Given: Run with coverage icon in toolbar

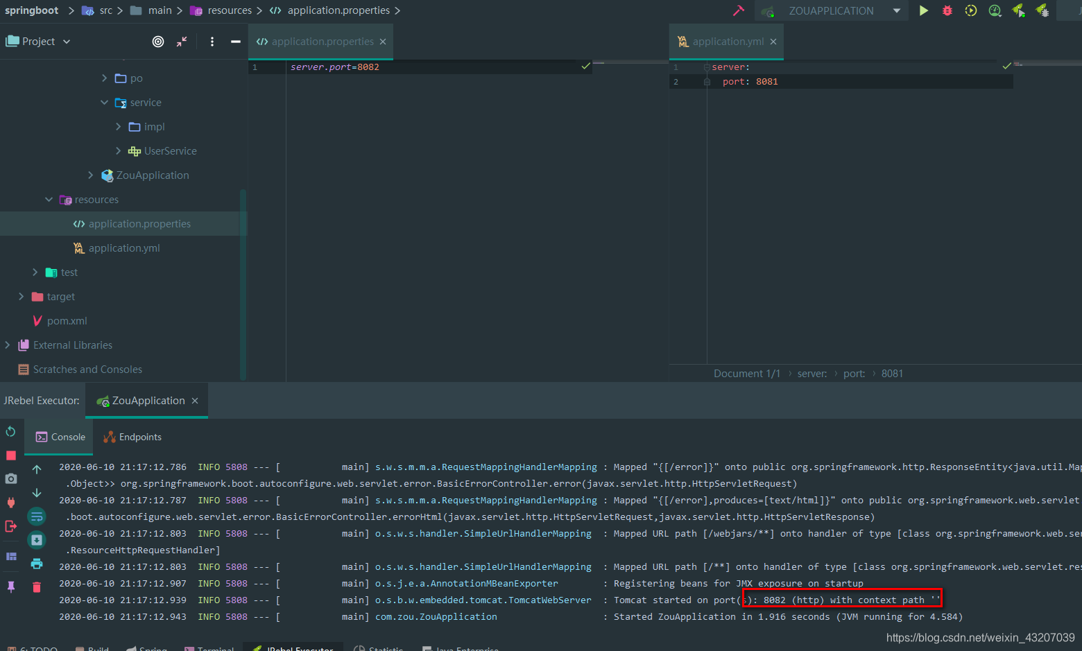Looking at the screenshot, I should point(971,10).
